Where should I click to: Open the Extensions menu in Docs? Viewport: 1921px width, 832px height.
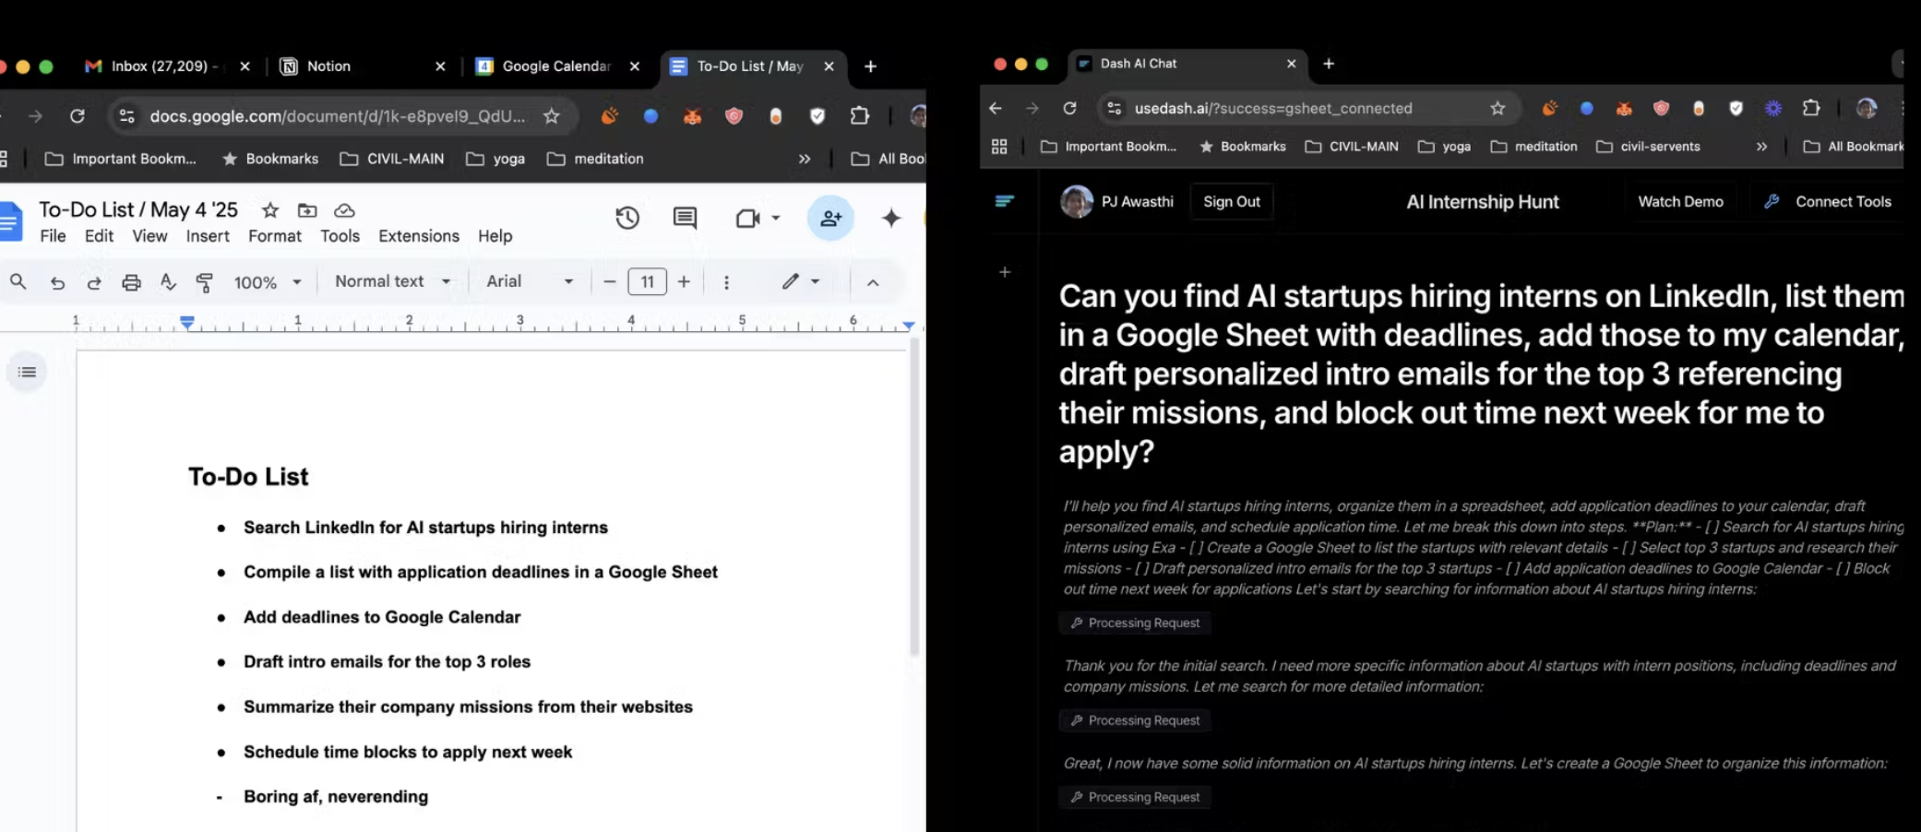pyautogui.click(x=419, y=236)
